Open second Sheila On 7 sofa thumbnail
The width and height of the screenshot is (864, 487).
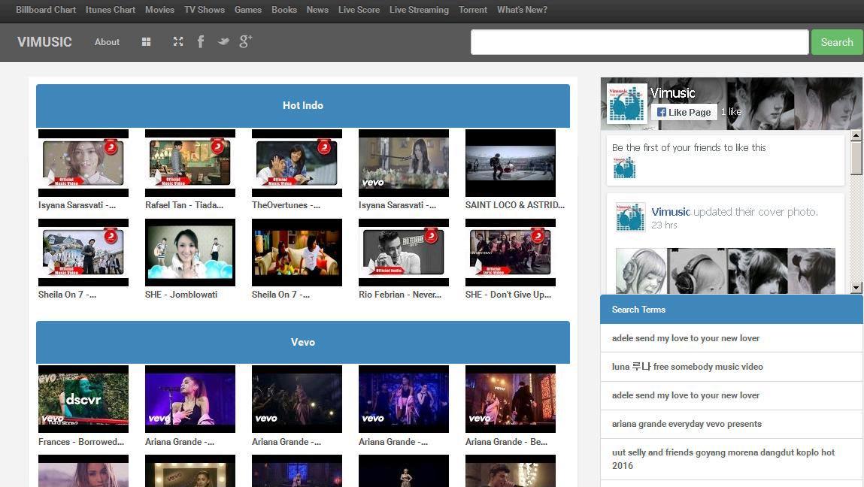tap(297, 253)
